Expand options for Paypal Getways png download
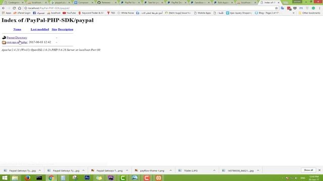Screen dimensions: 323x181 coord(127,170)
